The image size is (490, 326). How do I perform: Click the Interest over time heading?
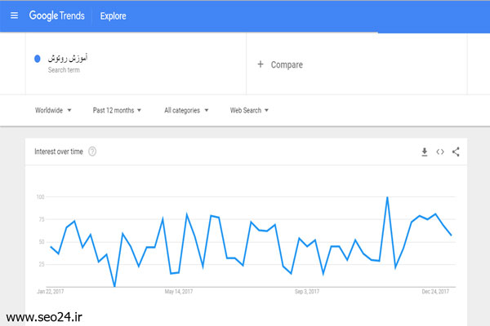click(x=60, y=152)
